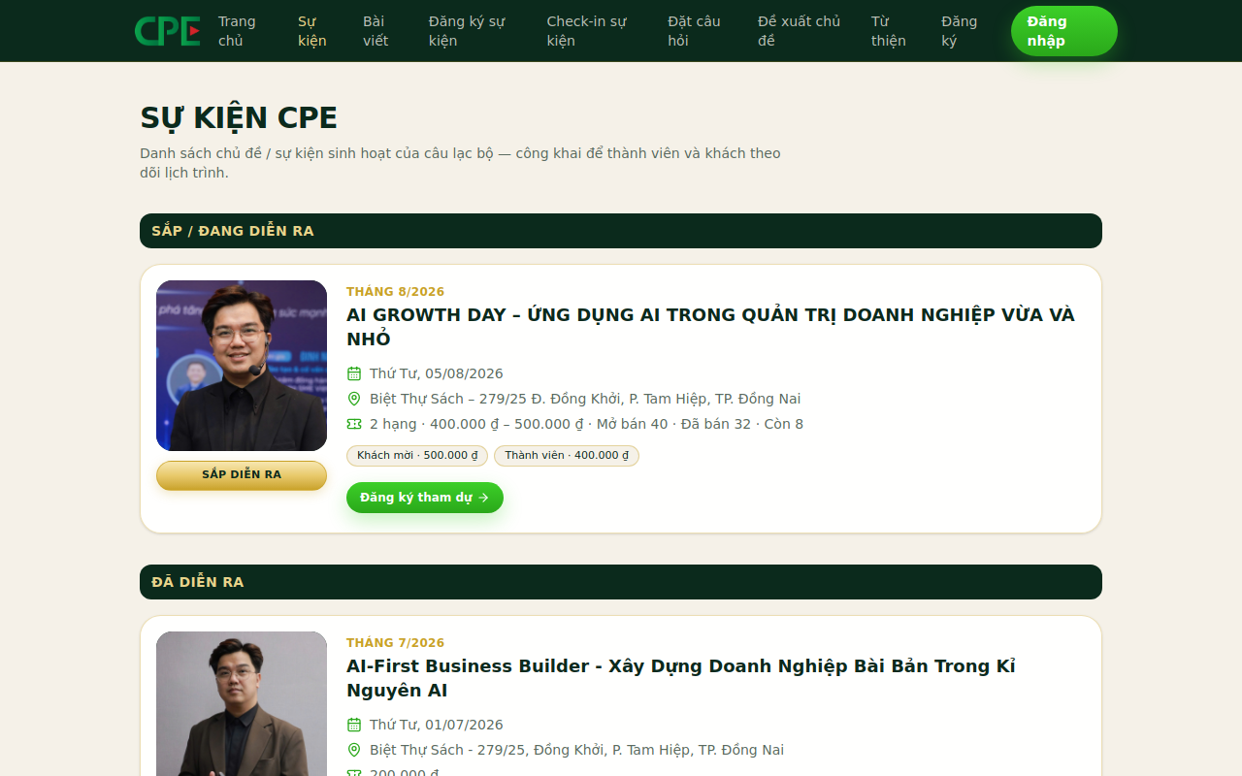1242x776 pixels.
Task: Click location pin icon beside Đ. Đồng Khởi address
Action: [354, 399]
